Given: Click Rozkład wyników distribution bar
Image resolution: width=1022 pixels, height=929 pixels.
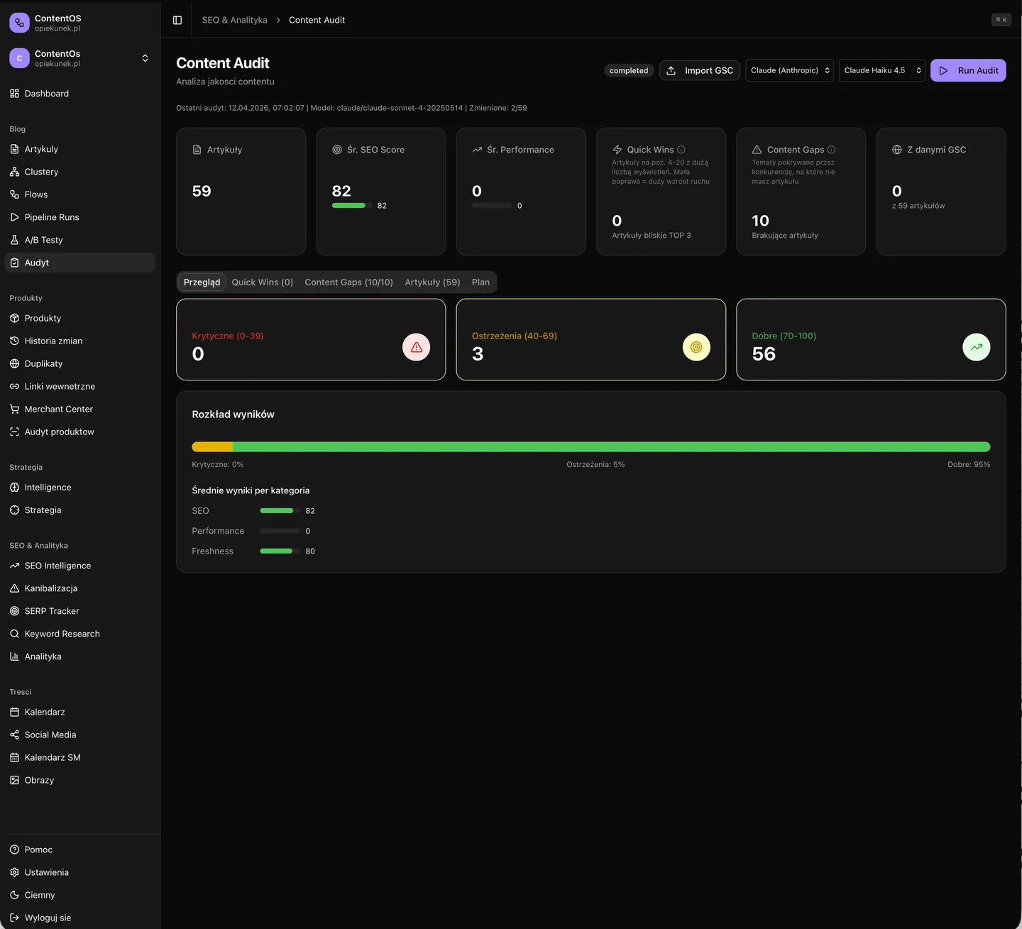Looking at the screenshot, I should [591, 447].
